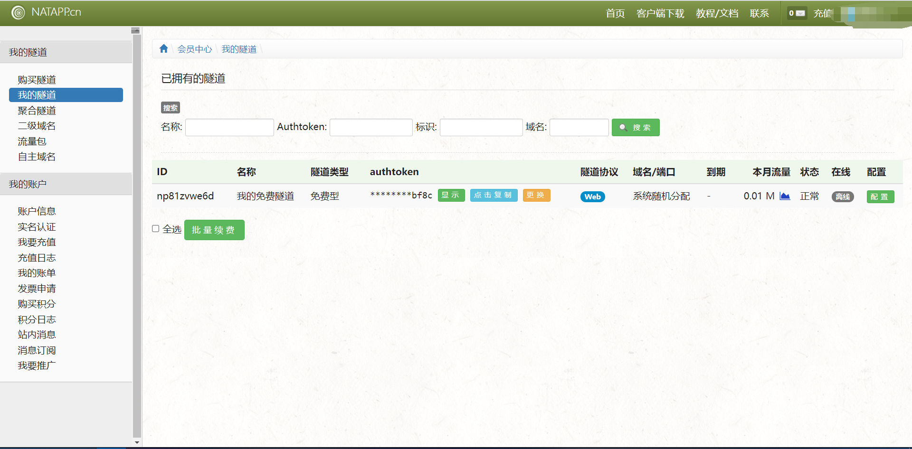Click tunnel ID np81zvwe6d
Viewport: 912px width, 449px height.
(185, 196)
